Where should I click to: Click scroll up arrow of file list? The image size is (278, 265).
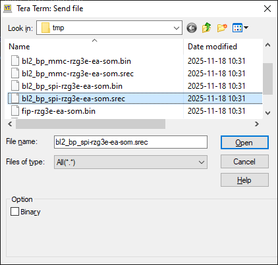pyautogui.click(x=267, y=45)
